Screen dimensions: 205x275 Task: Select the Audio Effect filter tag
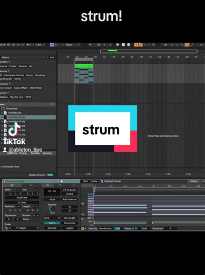(21, 88)
